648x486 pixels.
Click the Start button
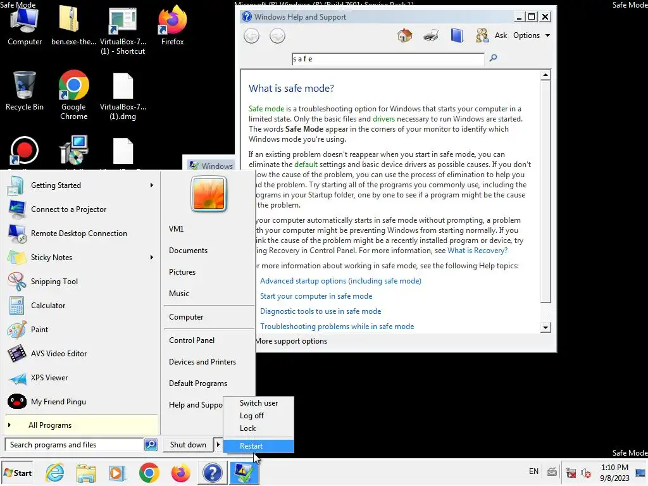pos(17,473)
